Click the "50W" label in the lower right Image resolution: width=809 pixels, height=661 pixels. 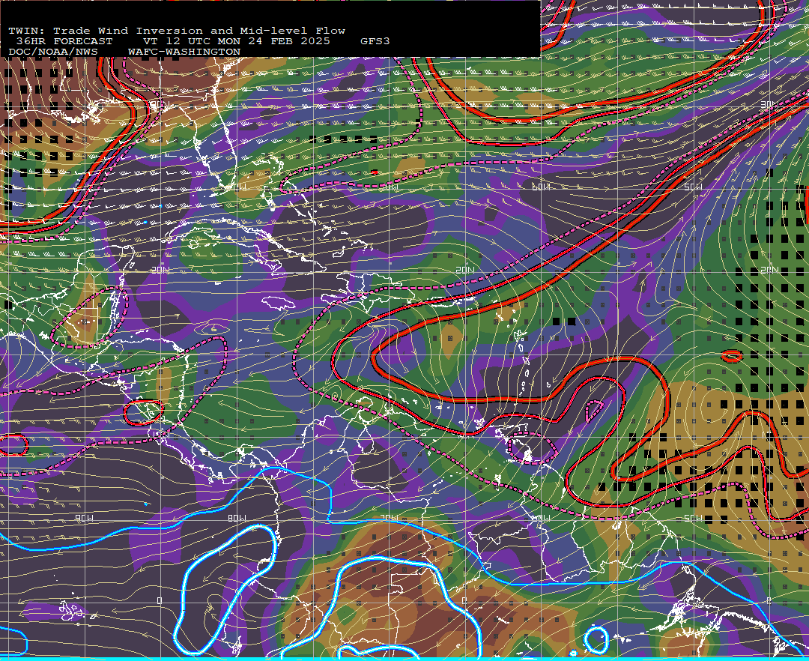tap(693, 518)
